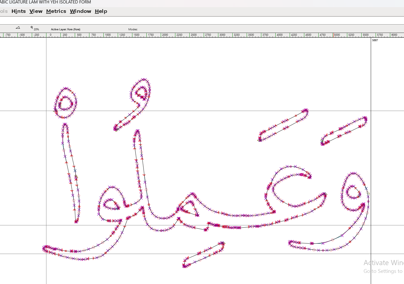Image resolution: width=404 pixels, height=284 pixels.
Task: Click the red cursor marker on ruler
Action: coord(333,35)
